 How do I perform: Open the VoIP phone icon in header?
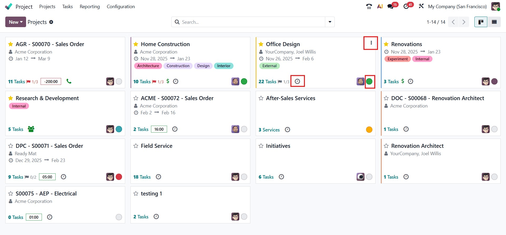click(369, 6)
